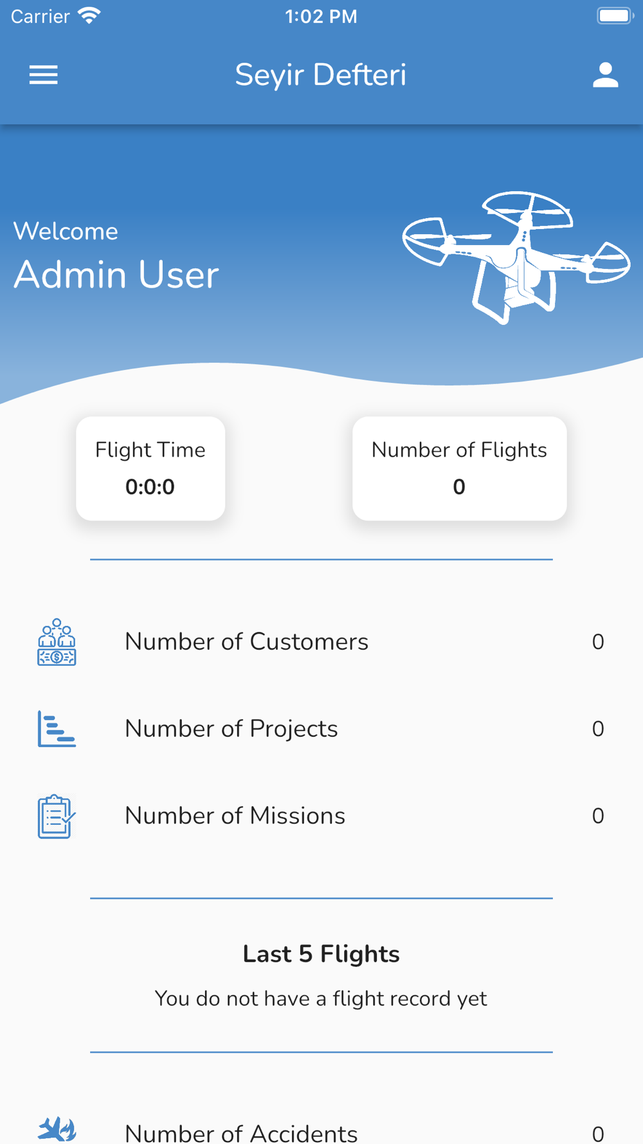Tap the missions clipboard icon
Viewport: 643px width, 1144px height.
(57, 816)
